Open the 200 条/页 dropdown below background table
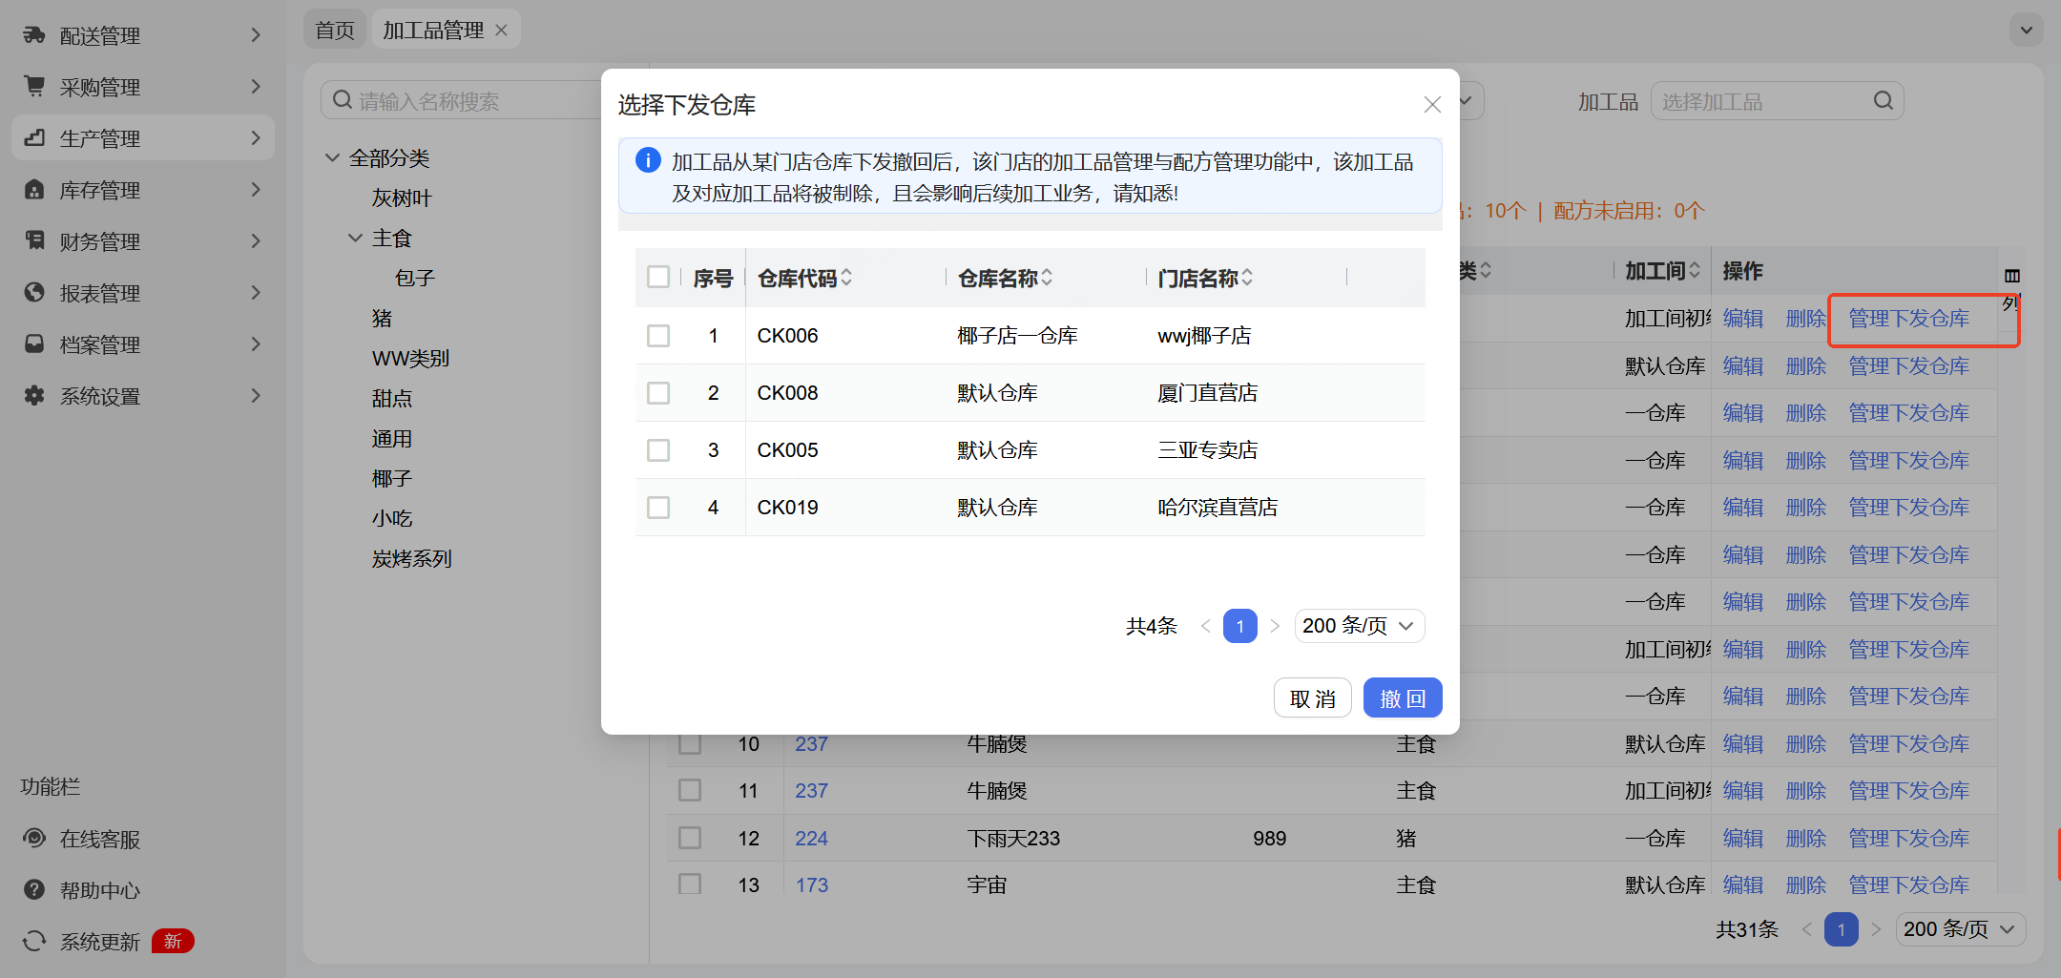Screen dimensions: 2061x978 [1961, 929]
